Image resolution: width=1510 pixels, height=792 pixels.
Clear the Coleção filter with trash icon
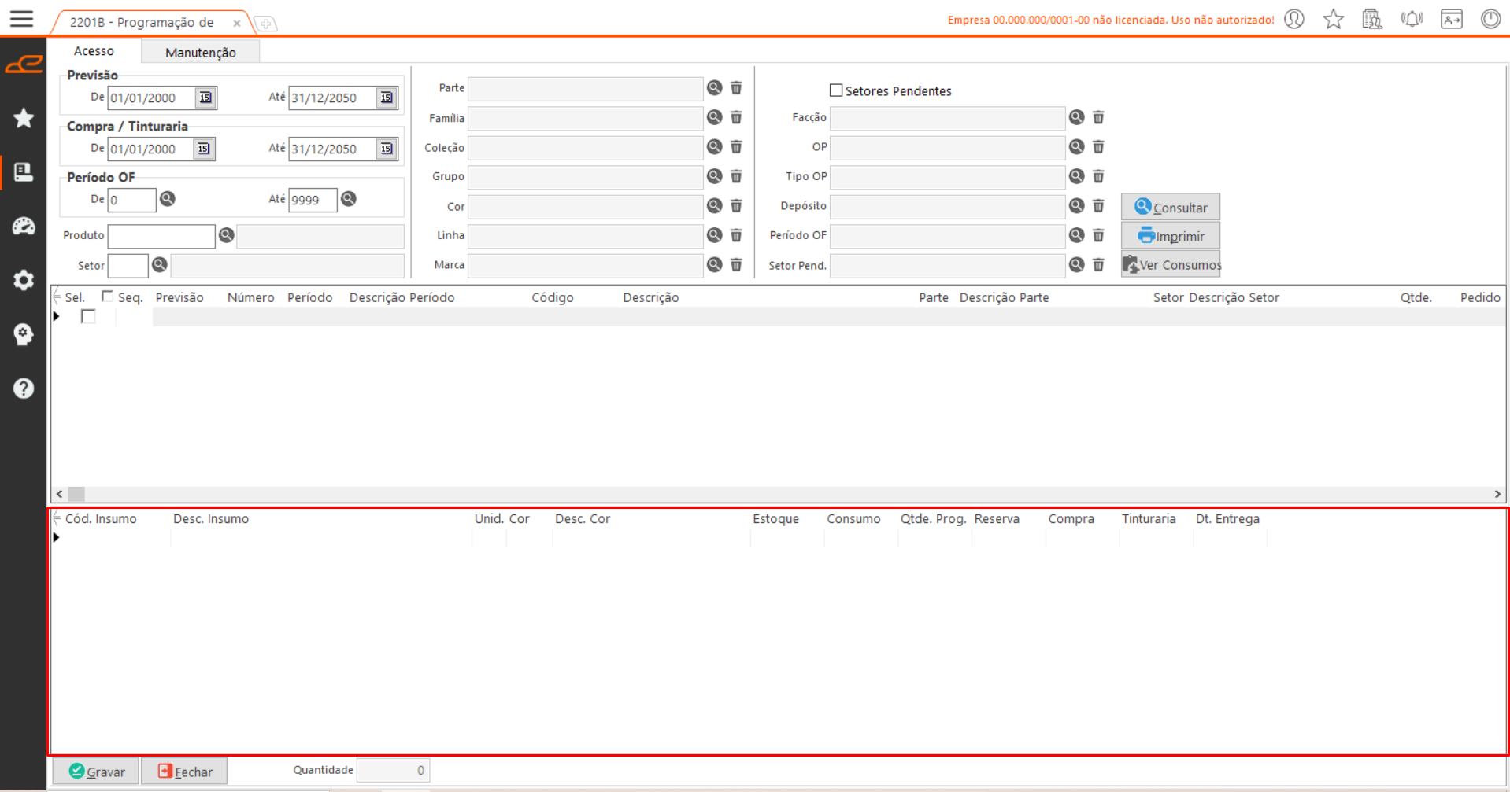(736, 147)
